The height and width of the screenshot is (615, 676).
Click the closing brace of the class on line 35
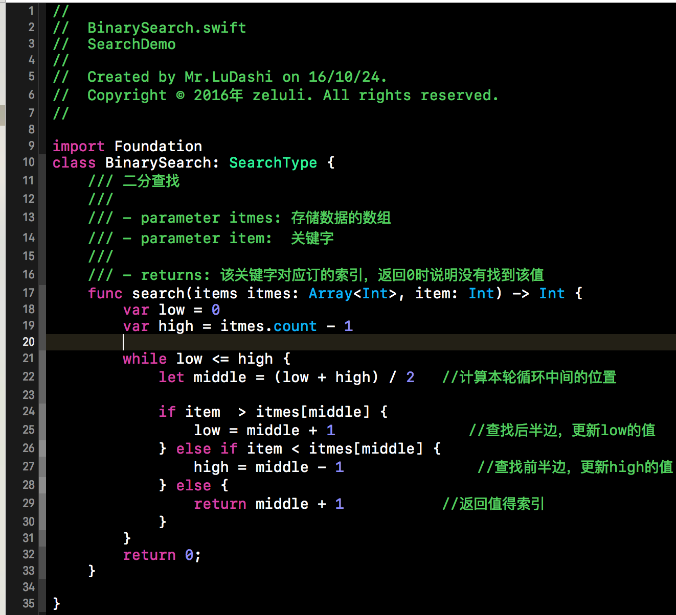pos(57,604)
